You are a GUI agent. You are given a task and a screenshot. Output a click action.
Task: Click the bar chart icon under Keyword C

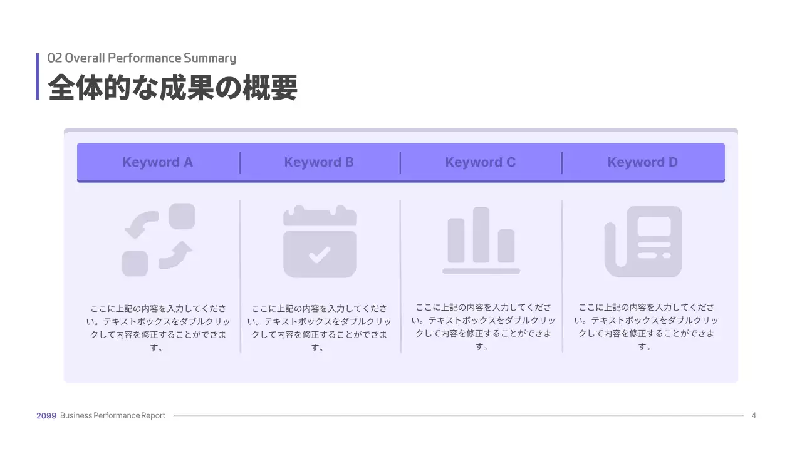481,239
